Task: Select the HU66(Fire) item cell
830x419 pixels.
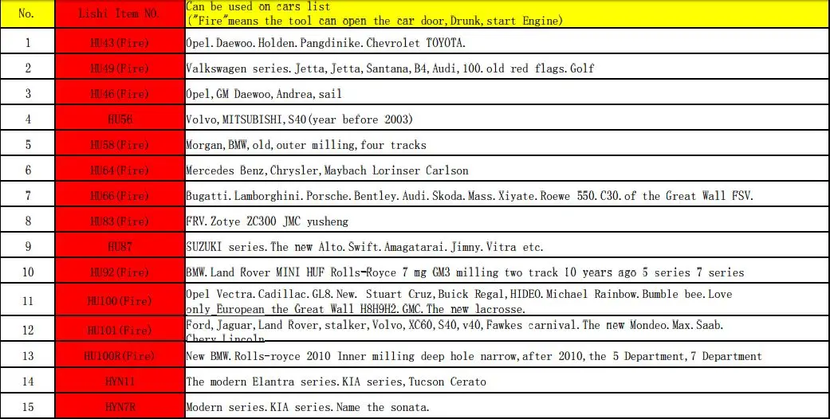Action: [120, 194]
